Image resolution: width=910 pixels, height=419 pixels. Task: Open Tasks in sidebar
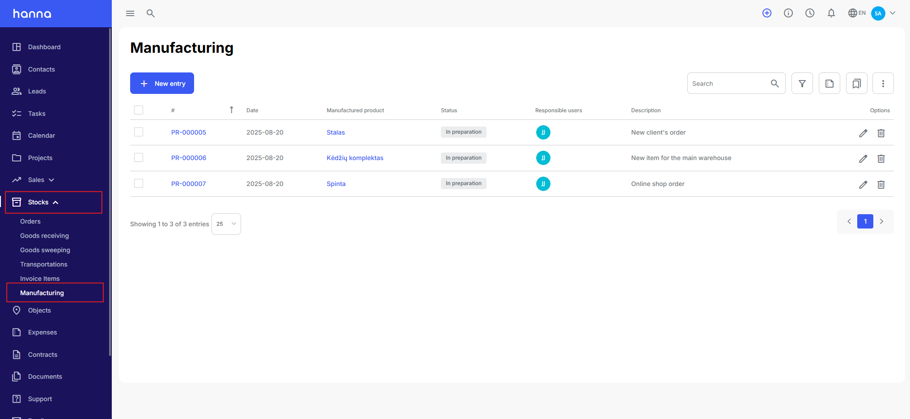click(37, 114)
